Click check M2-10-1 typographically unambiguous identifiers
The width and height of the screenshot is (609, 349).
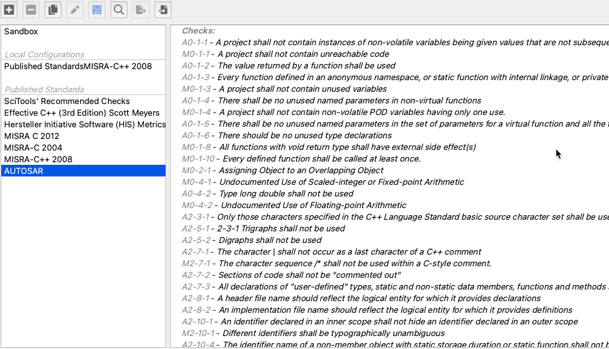(314, 333)
